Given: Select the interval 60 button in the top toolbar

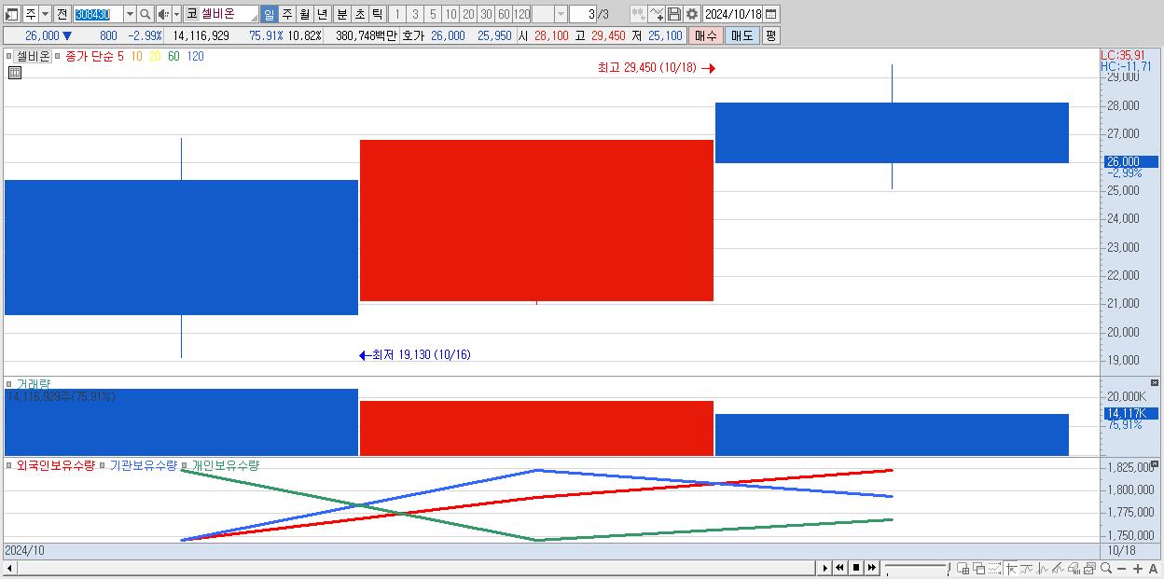Looking at the screenshot, I should click(504, 14).
